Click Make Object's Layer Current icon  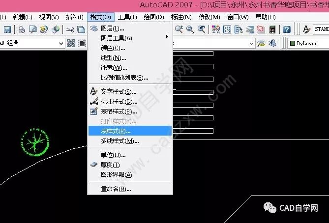[x=261, y=43]
